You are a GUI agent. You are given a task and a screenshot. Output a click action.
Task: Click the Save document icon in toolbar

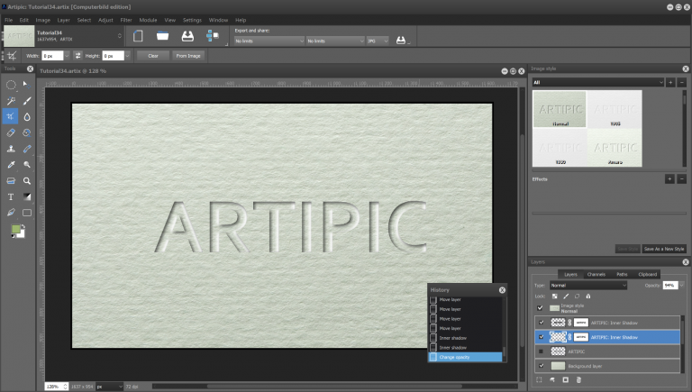click(189, 36)
